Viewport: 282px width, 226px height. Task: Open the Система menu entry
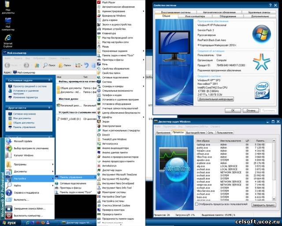(x=107, y=82)
